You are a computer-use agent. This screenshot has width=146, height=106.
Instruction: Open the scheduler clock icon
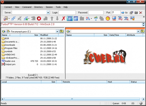108,18
